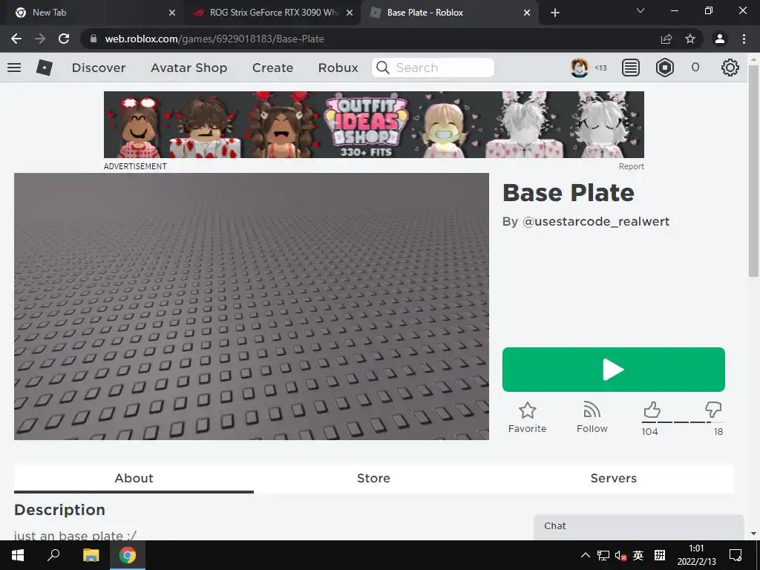
Task: Switch input language via 英 indicator
Action: pyautogui.click(x=638, y=555)
